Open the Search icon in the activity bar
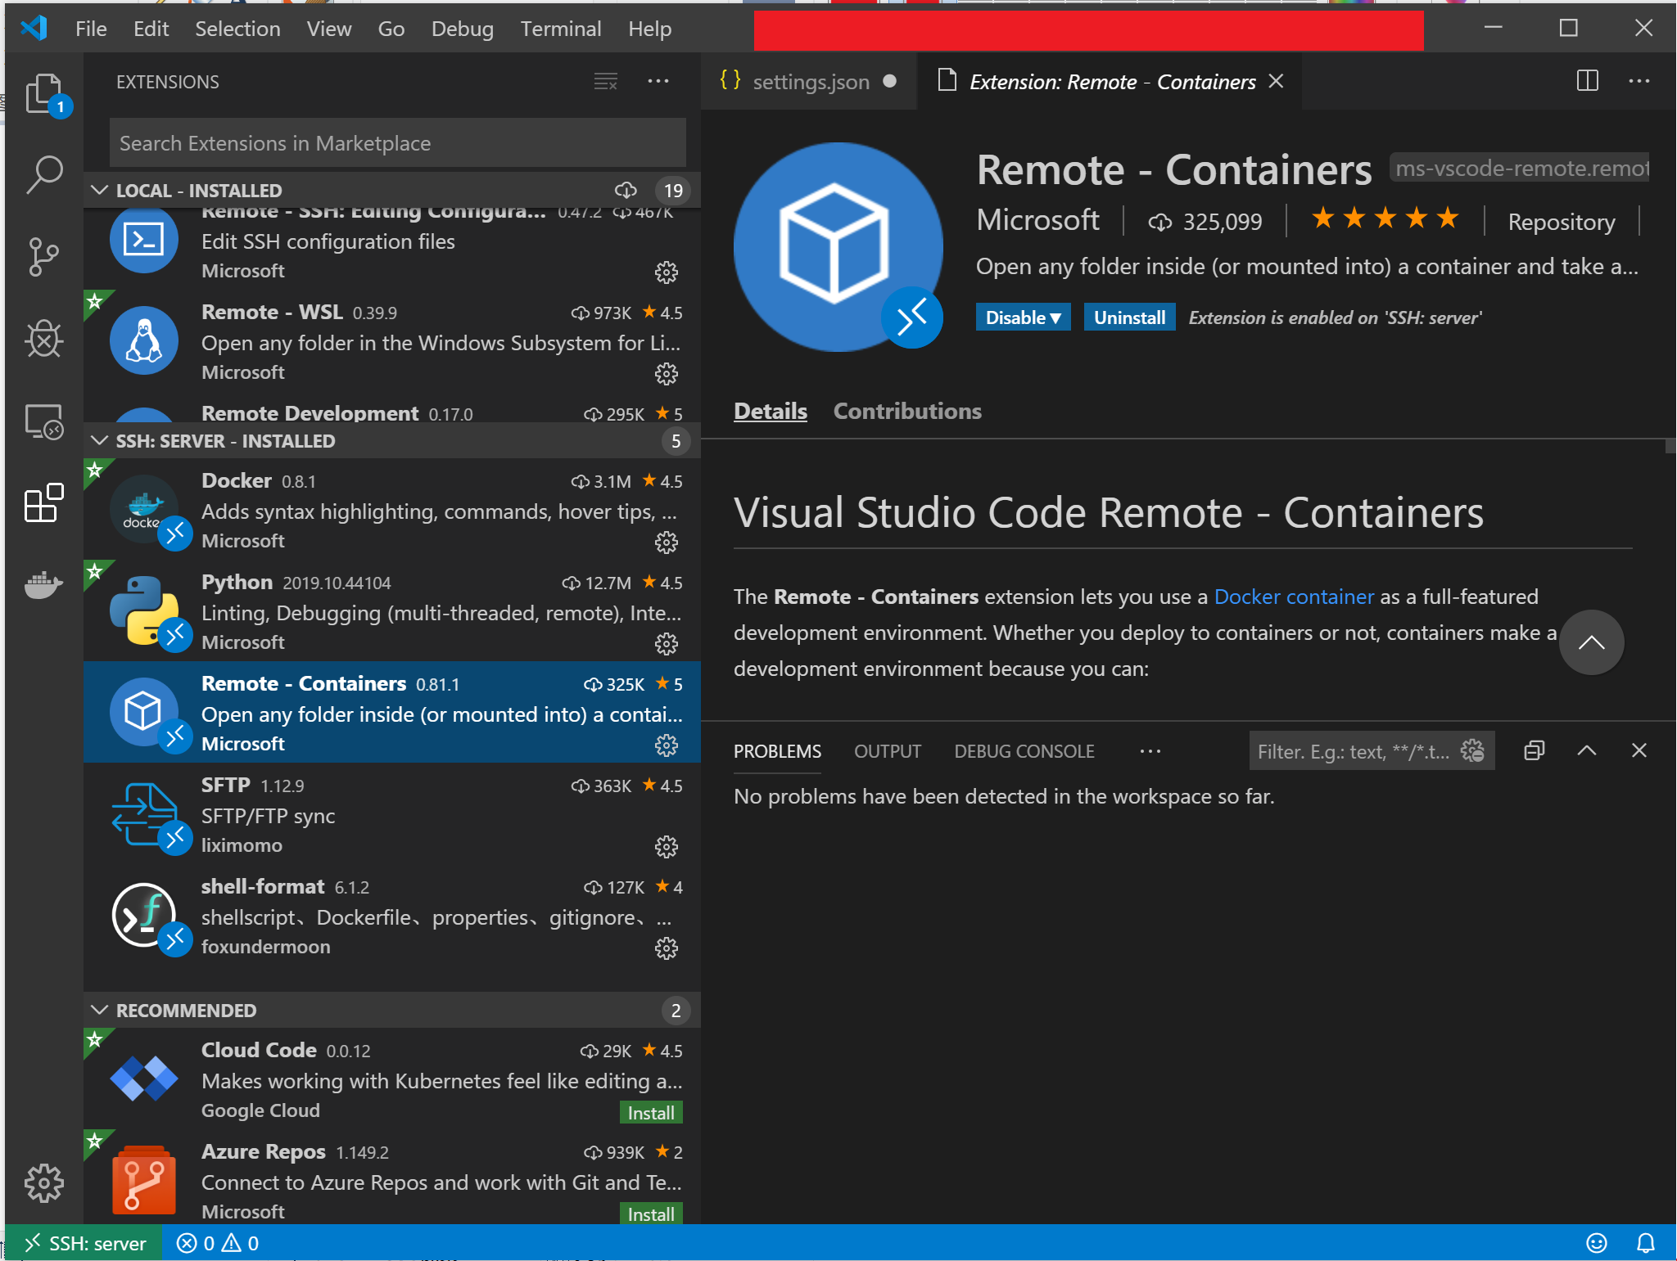This screenshot has height=1261, width=1677. tap(44, 173)
